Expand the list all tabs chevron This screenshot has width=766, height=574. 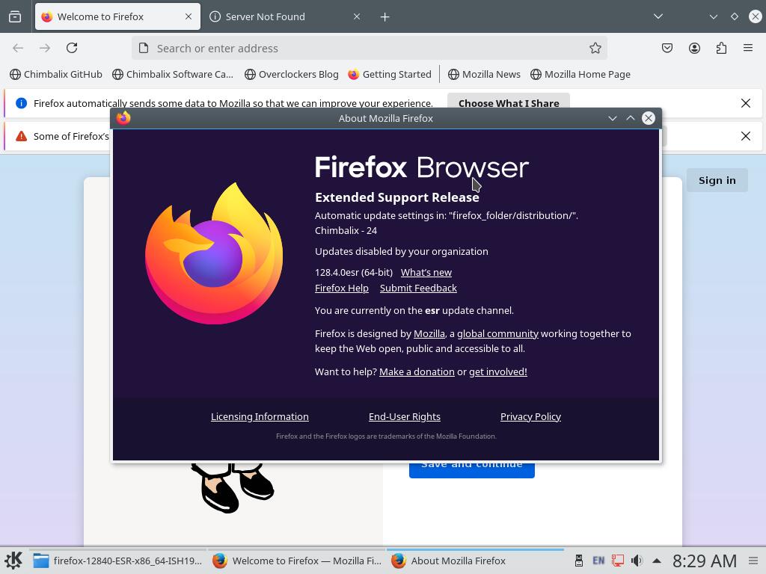[658, 16]
